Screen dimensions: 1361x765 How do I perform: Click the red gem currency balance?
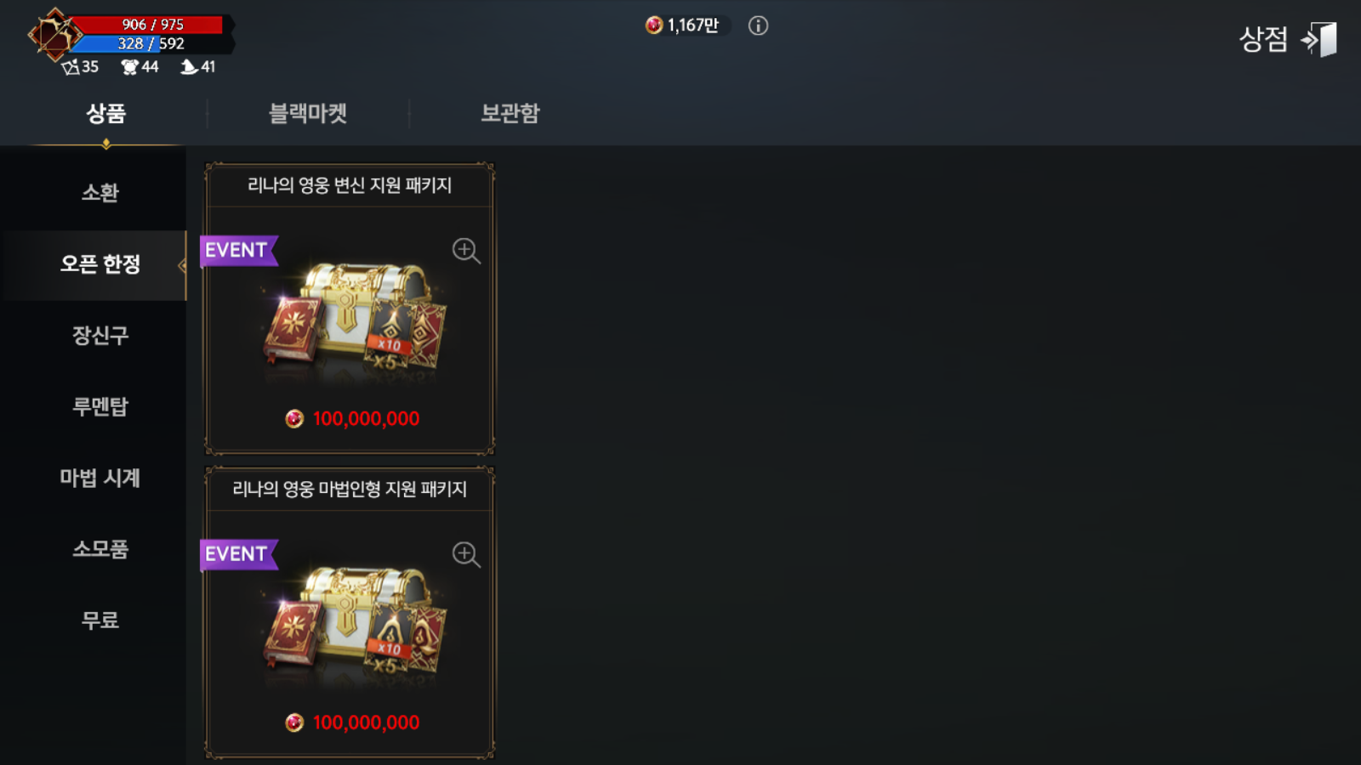[682, 25]
